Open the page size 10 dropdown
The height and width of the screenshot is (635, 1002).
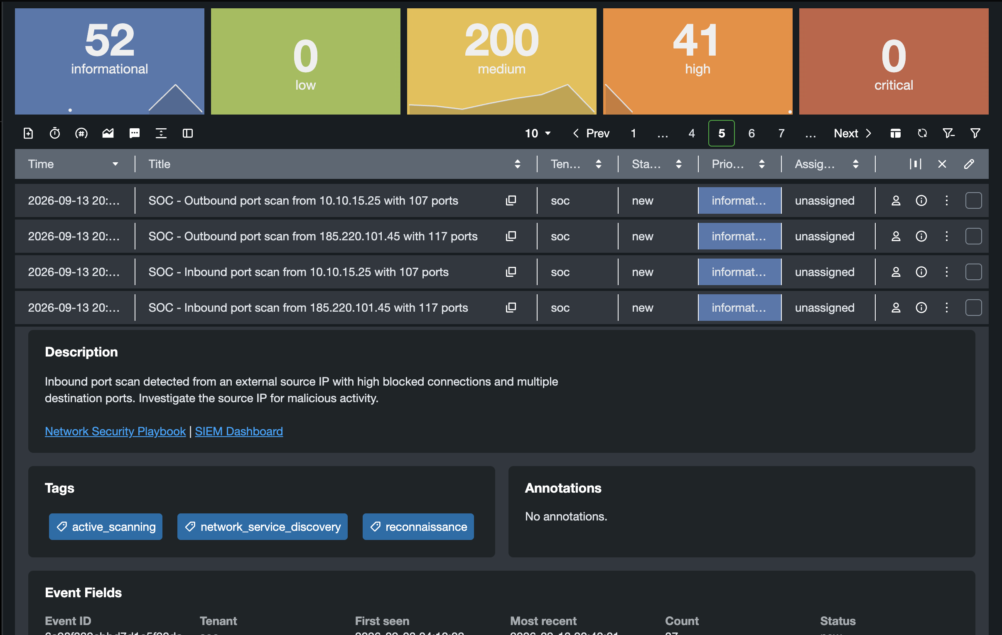538,133
